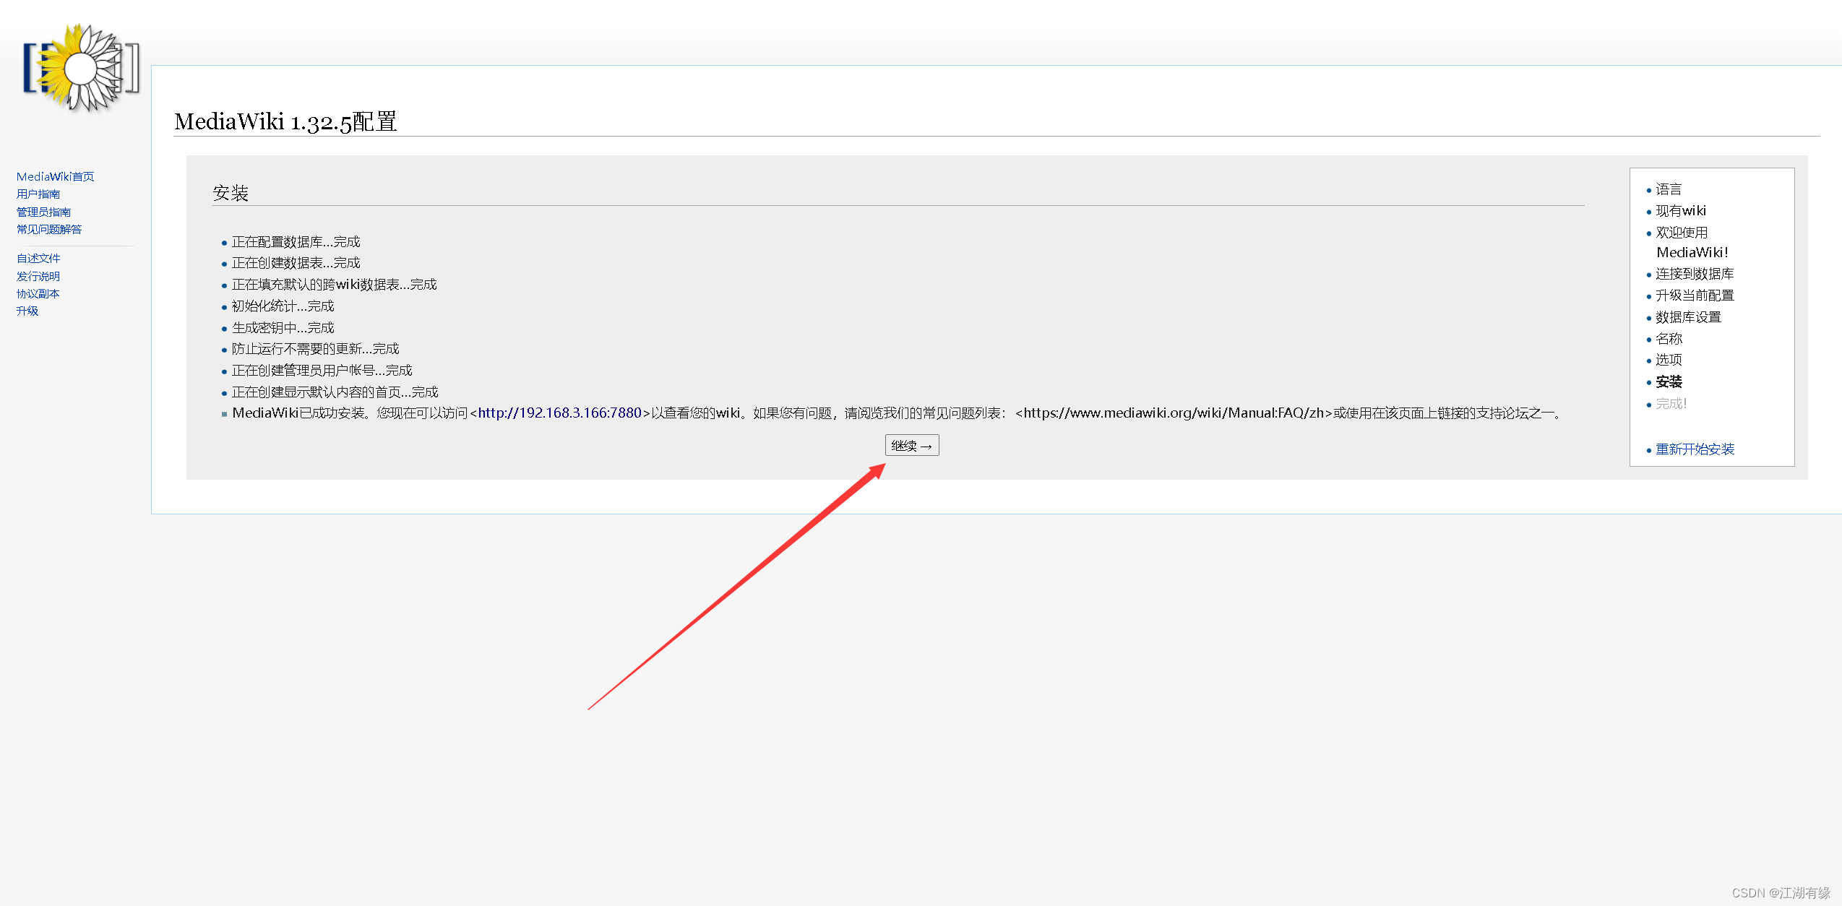The image size is (1842, 906).
Task: Select the 数据库设置 step item
Action: point(1688,317)
